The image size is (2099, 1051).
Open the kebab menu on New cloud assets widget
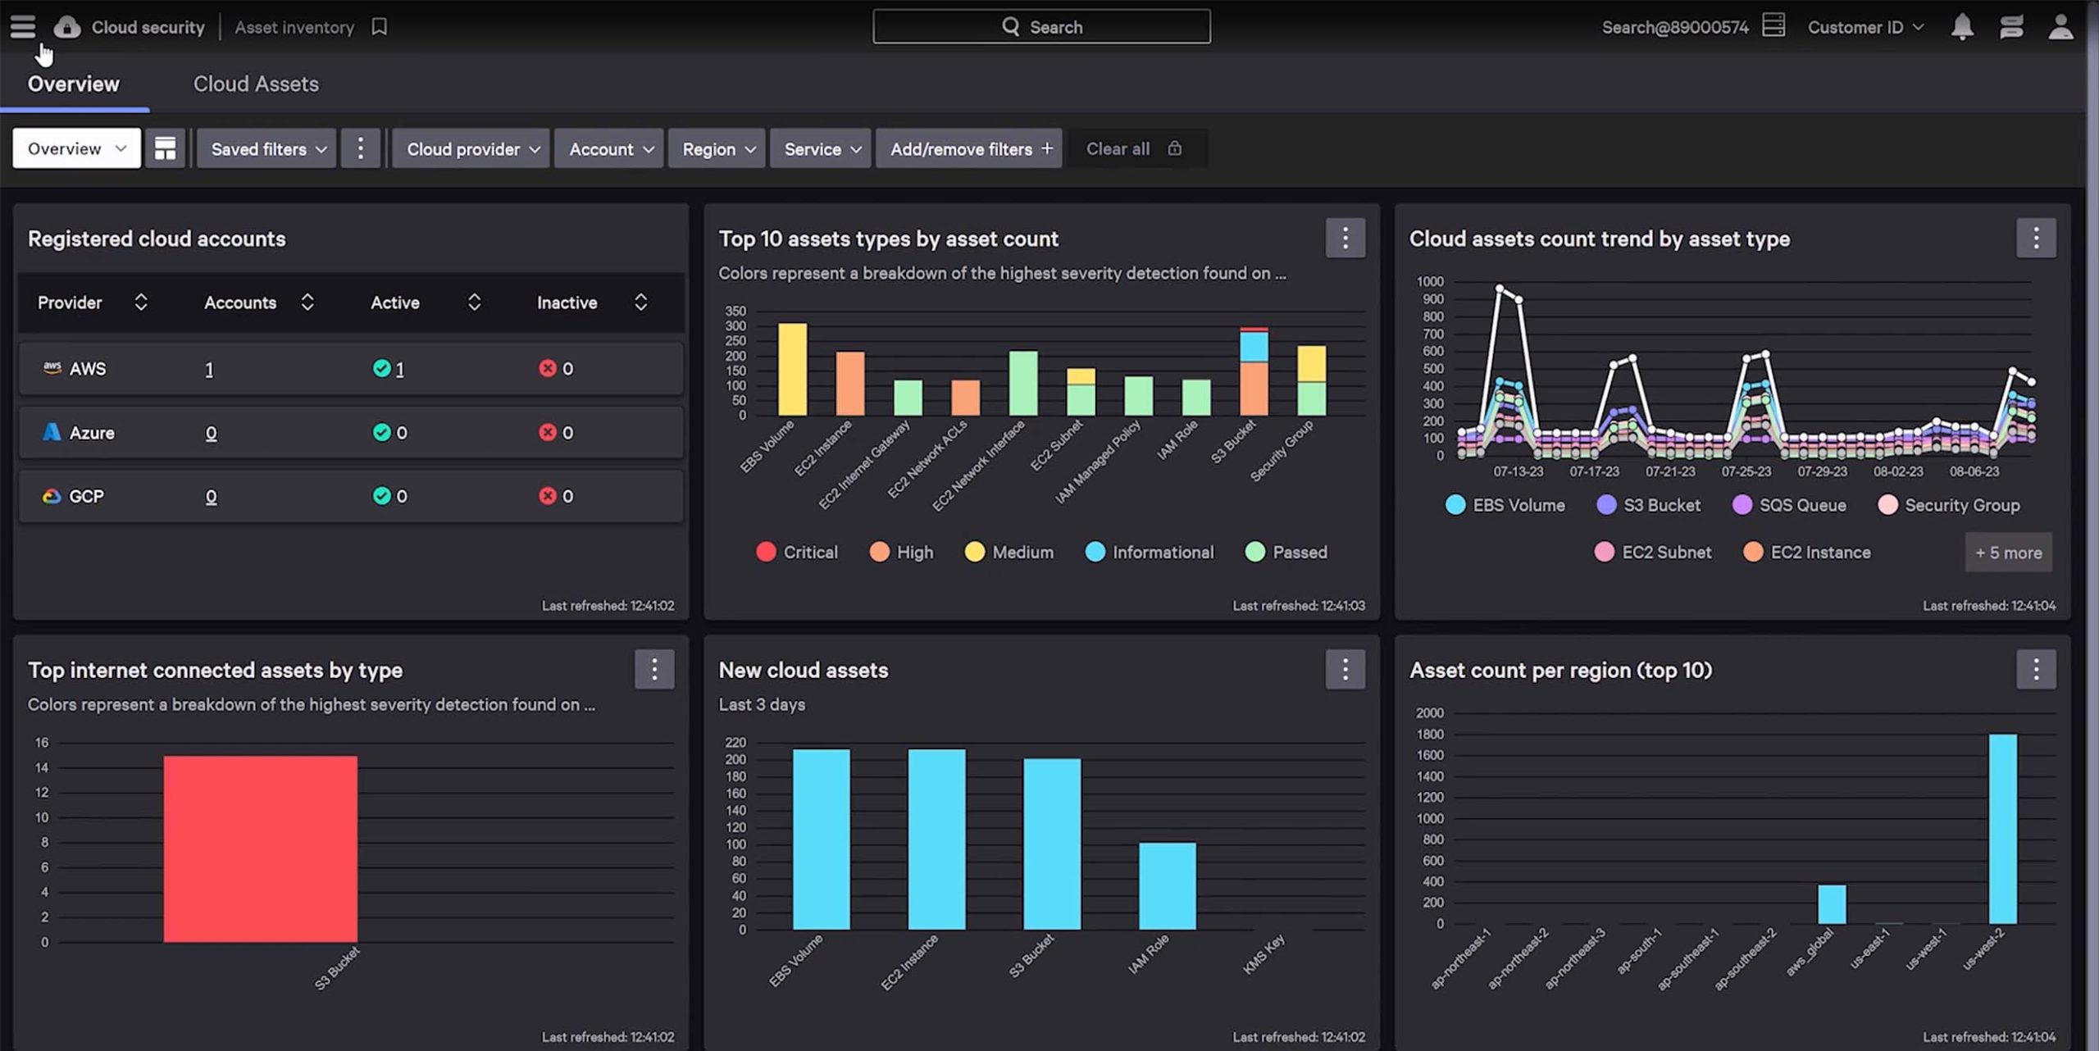click(1345, 669)
